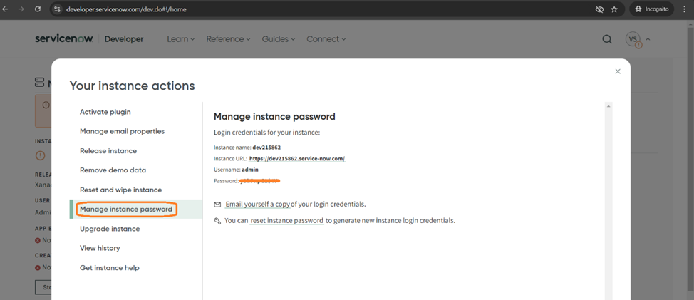Open the VS user avatar menu
Screen dimensions: 694x300
tap(633, 39)
